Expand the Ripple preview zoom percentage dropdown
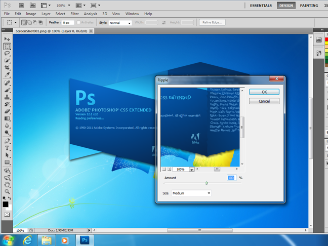Image resolution: width=328 pixels, height=246 pixels. coord(191,170)
